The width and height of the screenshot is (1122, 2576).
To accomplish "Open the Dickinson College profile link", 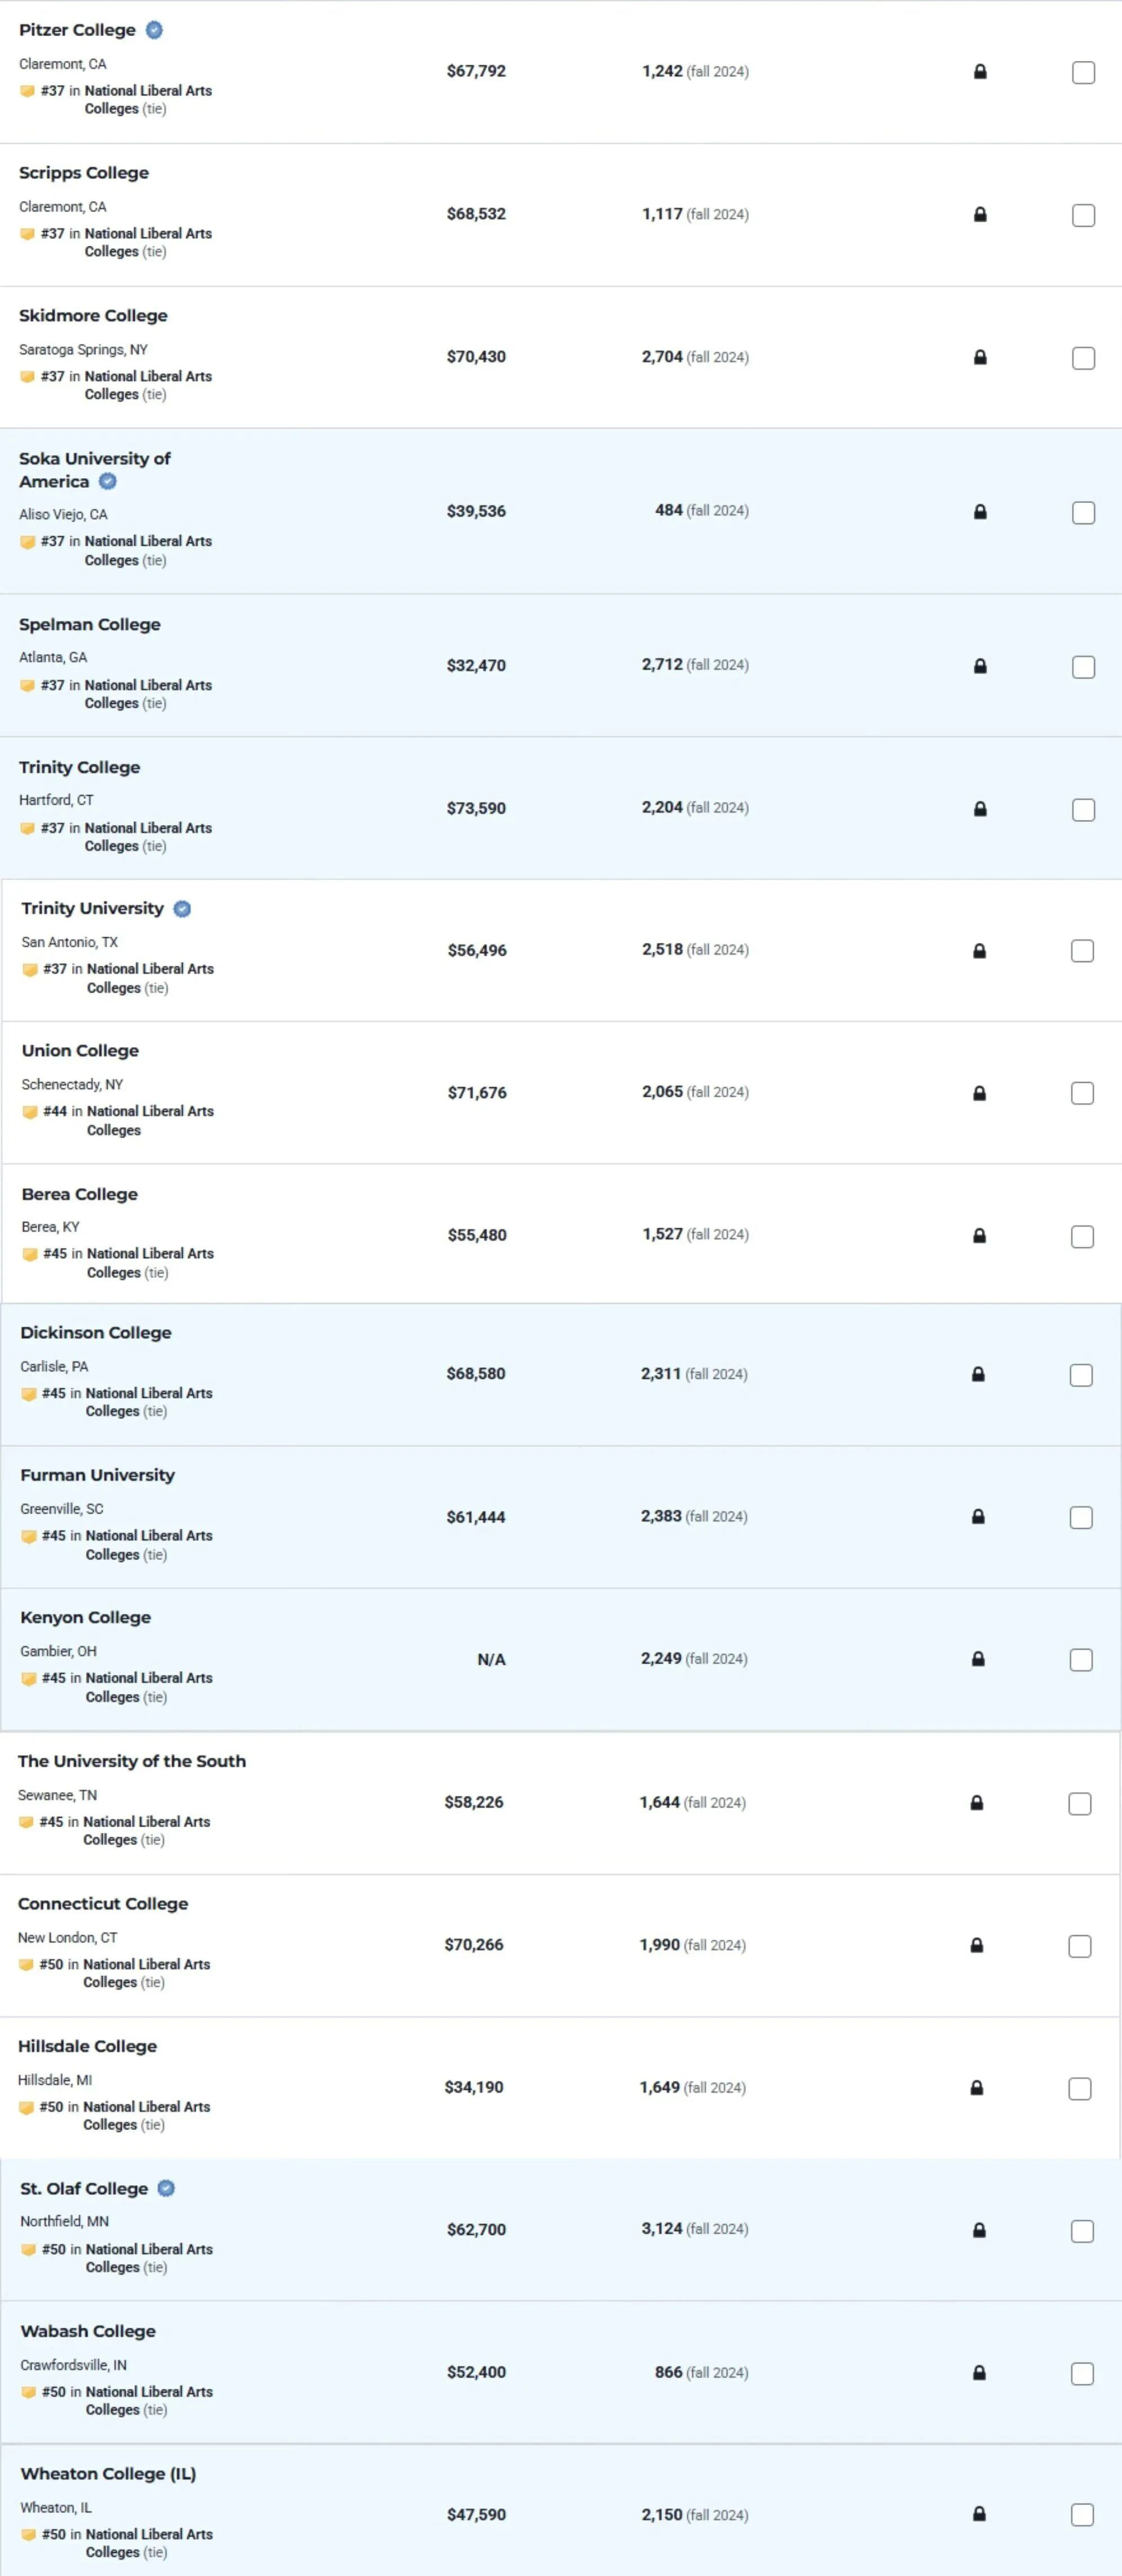I will pyautogui.click(x=95, y=1333).
